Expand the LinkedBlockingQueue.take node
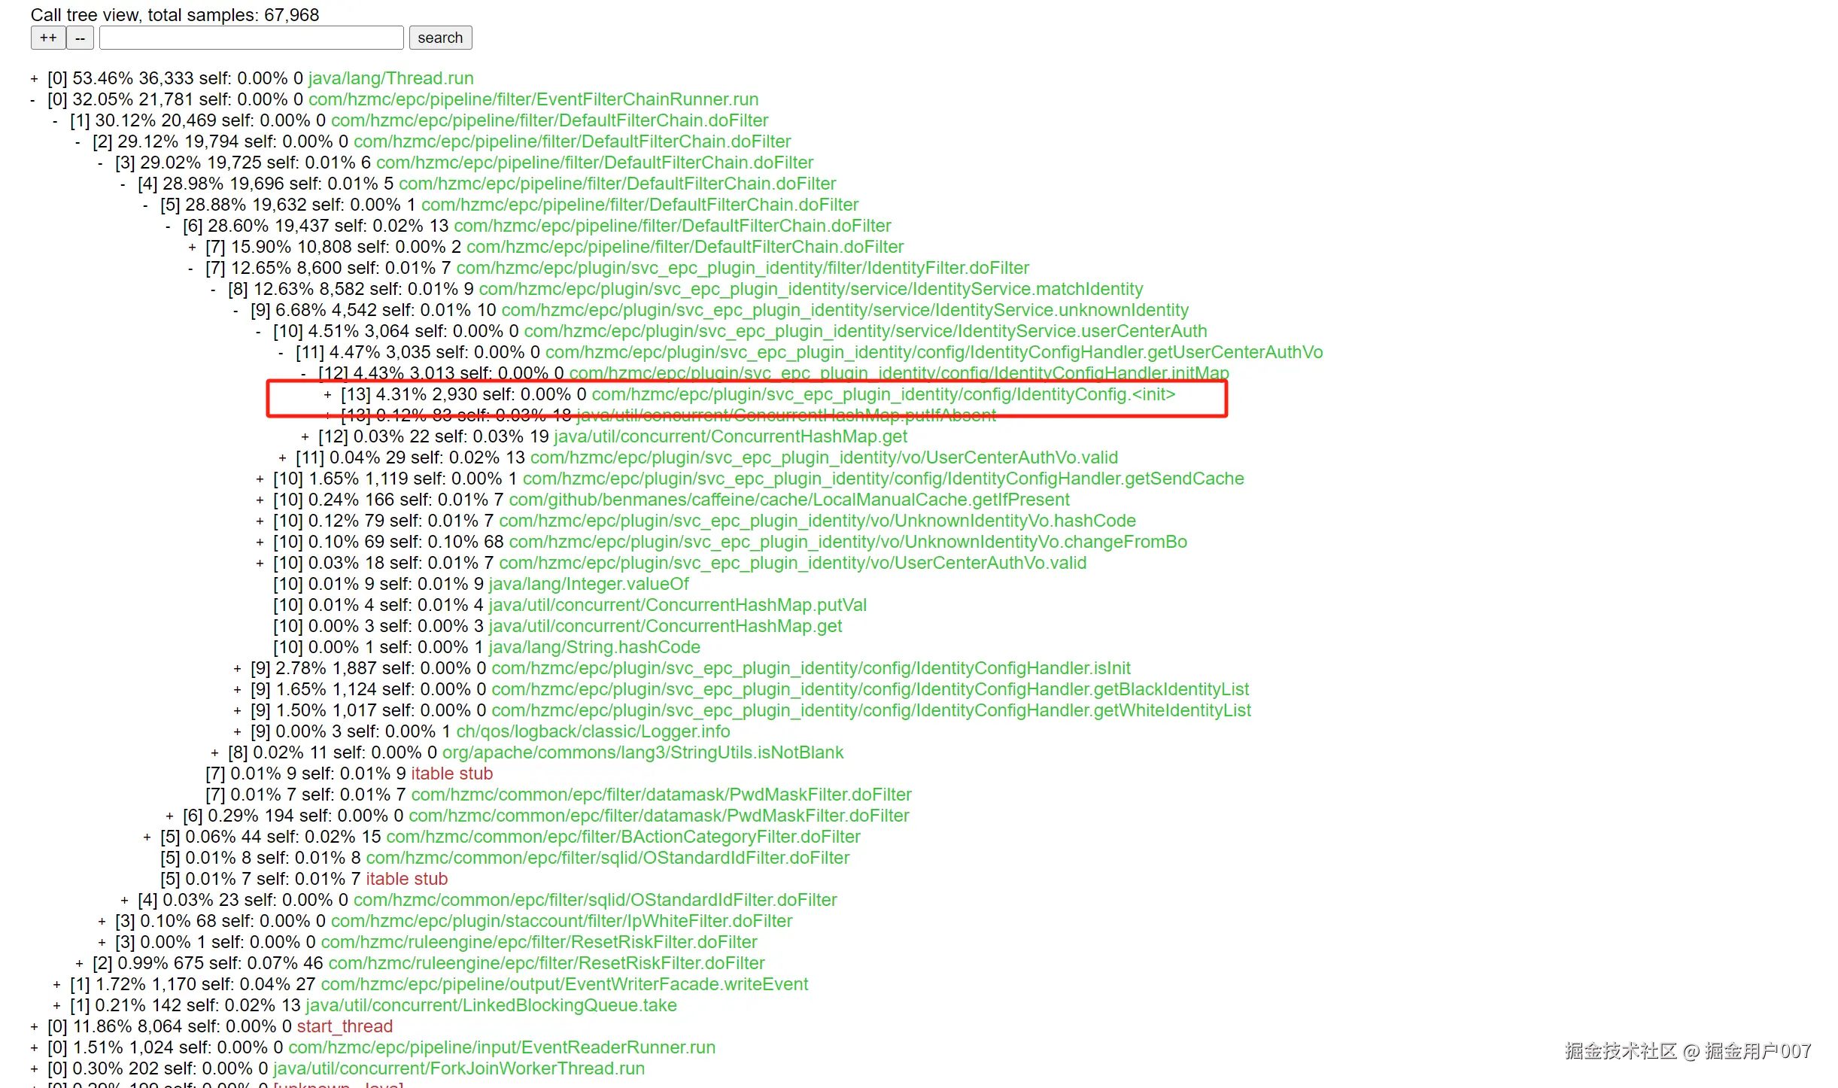 click(56, 1005)
